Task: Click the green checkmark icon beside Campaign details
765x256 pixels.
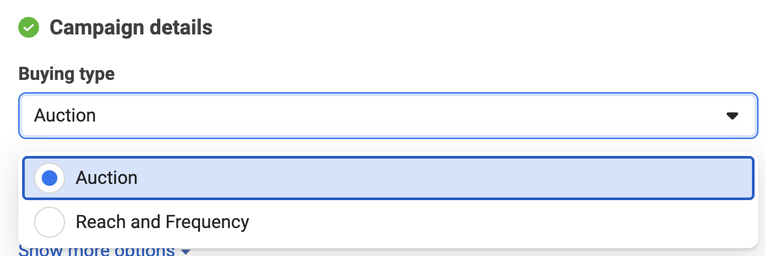Action: coord(28,27)
